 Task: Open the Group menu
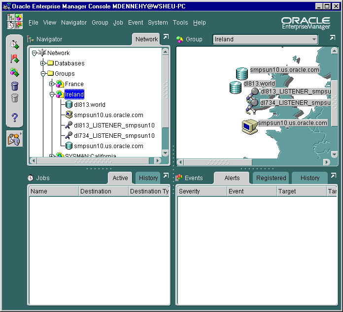[x=100, y=23]
